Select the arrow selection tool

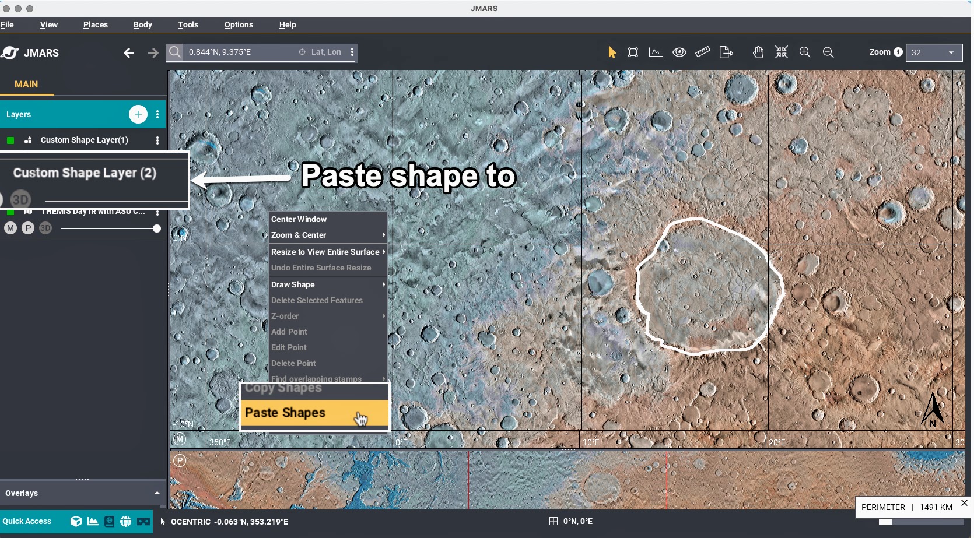point(612,52)
